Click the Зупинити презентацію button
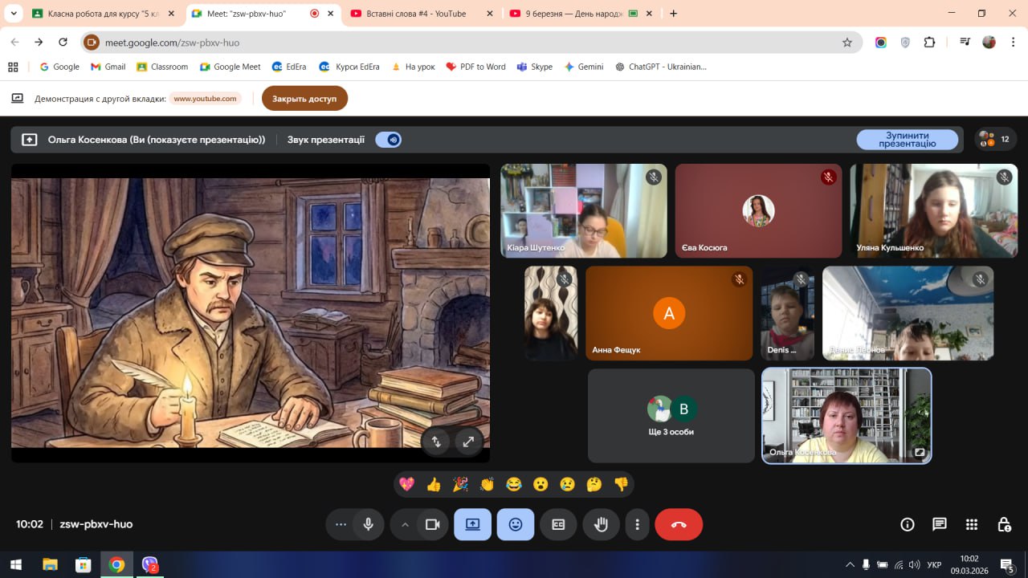The width and height of the screenshot is (1028, 578). pyautogui.click(x=907, y=140)
